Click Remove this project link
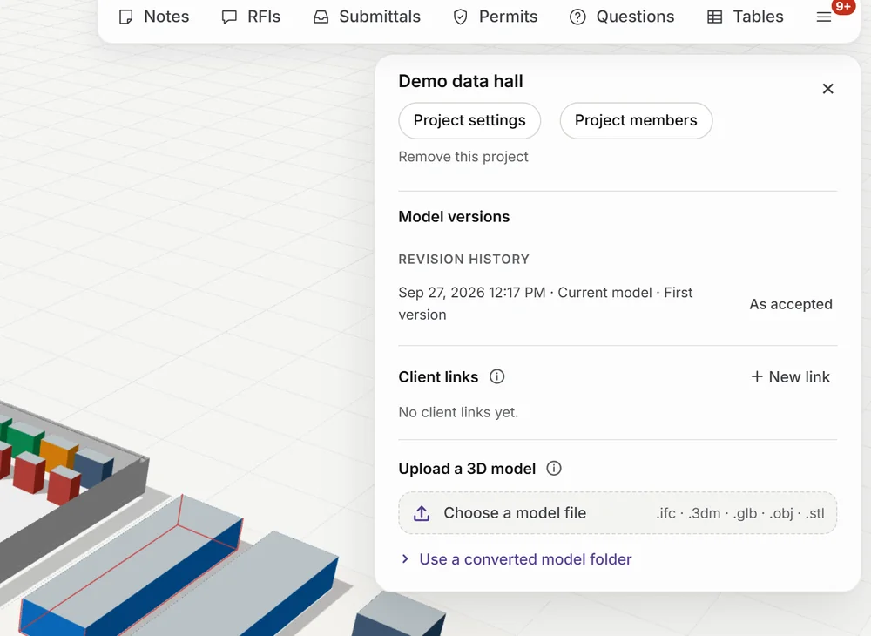This screenshot has height=636, width=871. [463, 157]
